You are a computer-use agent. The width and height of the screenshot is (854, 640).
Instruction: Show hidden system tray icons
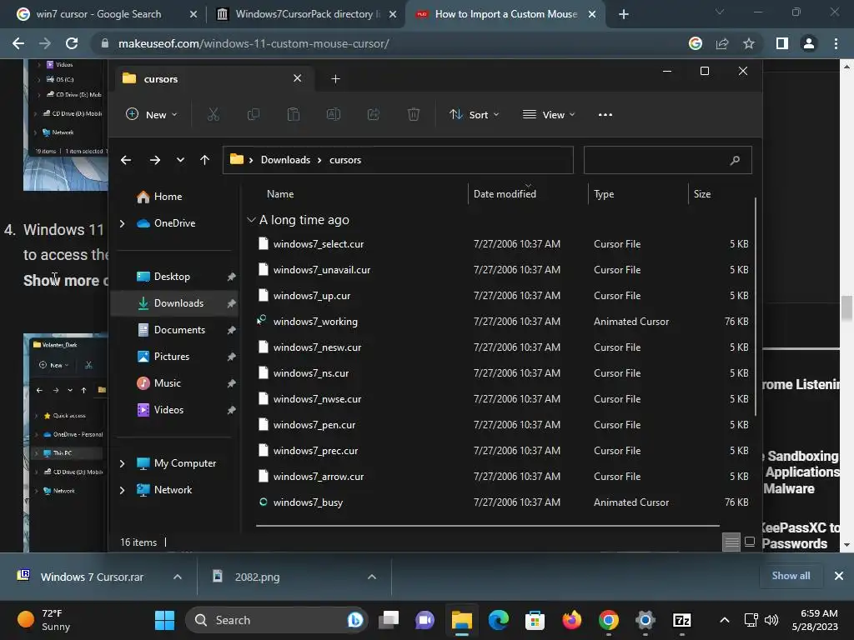(725, 620)
